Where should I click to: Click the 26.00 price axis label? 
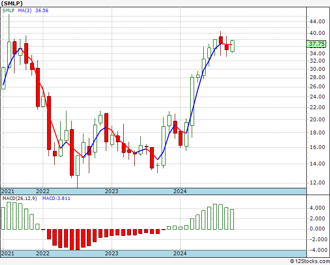point(317,86)
